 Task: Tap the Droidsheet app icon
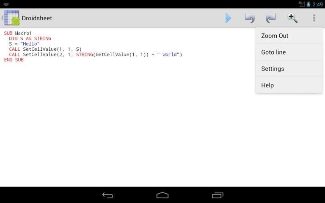(12, 18)
